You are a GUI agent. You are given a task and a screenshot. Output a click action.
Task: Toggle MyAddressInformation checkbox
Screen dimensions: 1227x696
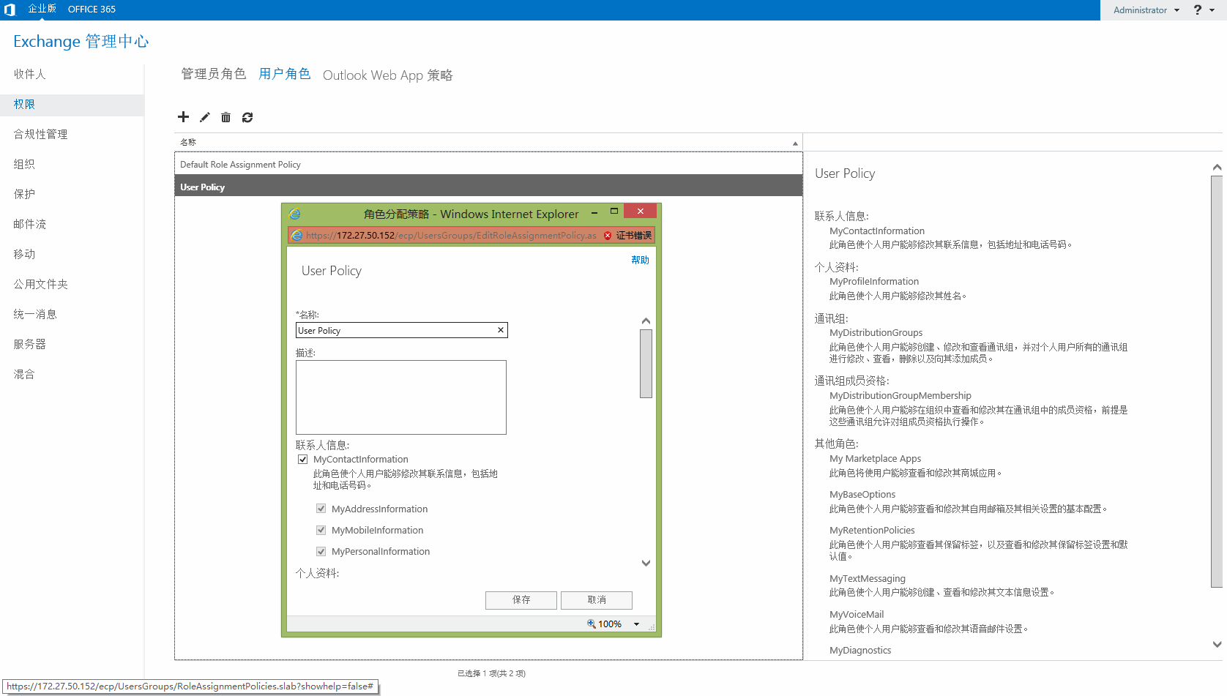click(x=321, y=509)
